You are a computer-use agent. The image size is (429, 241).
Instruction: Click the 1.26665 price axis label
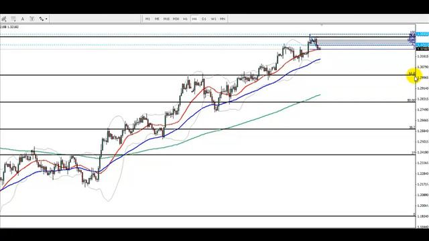(422, 120)
